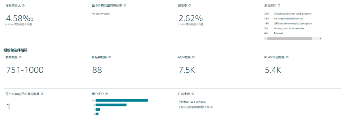Open the help icon beside 新品牌数量
The width and height of the screenshot is (341, 127).
(110, 57)
